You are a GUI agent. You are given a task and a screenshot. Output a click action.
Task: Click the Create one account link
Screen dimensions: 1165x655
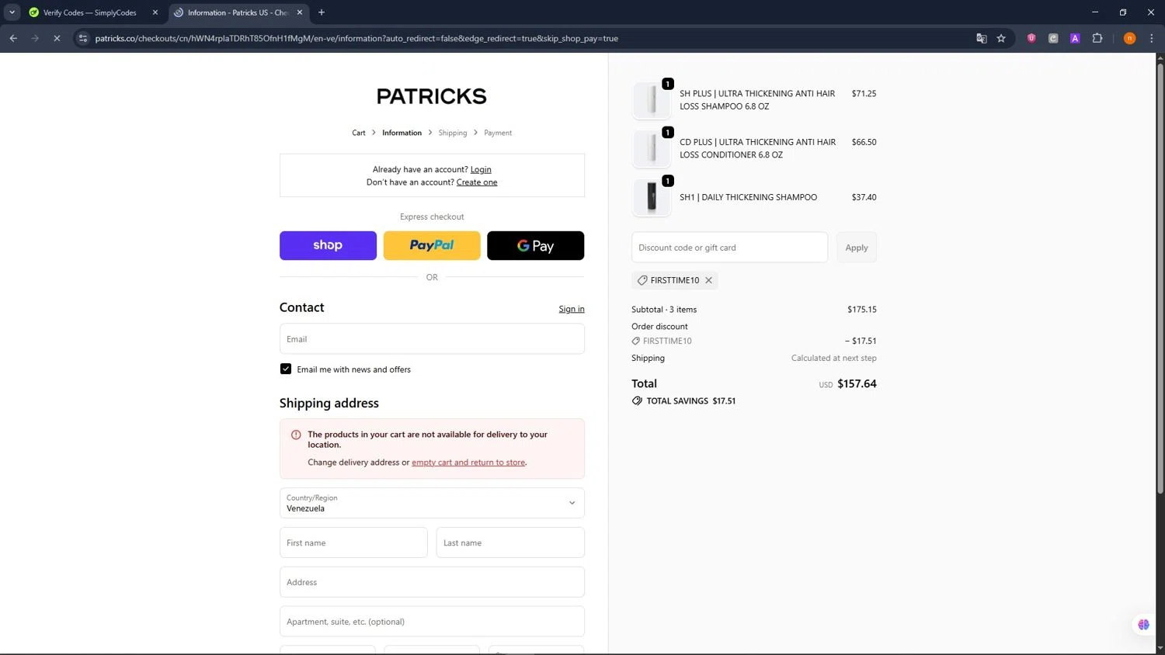tap(477, 182)
